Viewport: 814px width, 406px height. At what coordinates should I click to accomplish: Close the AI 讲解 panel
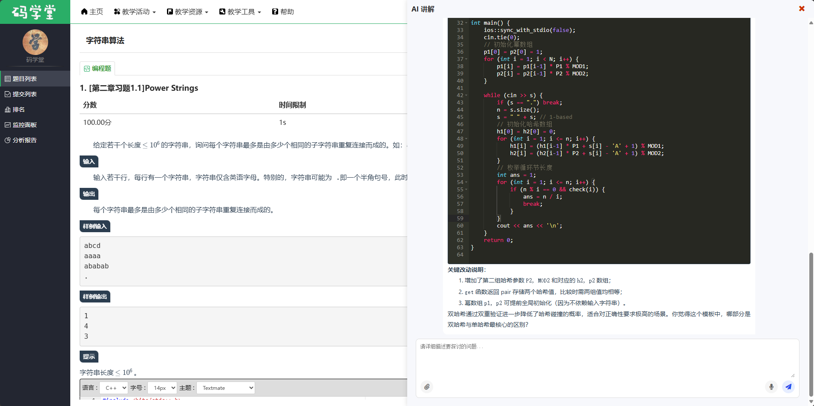click(802, 9)
